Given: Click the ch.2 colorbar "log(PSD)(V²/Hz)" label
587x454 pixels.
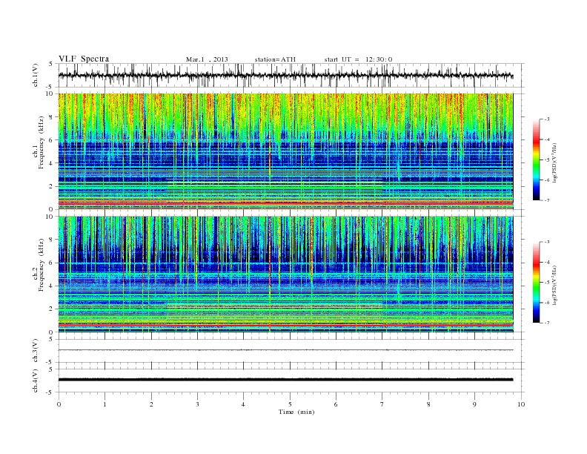Looking at the screenshot, I should [x=555, y=286].
